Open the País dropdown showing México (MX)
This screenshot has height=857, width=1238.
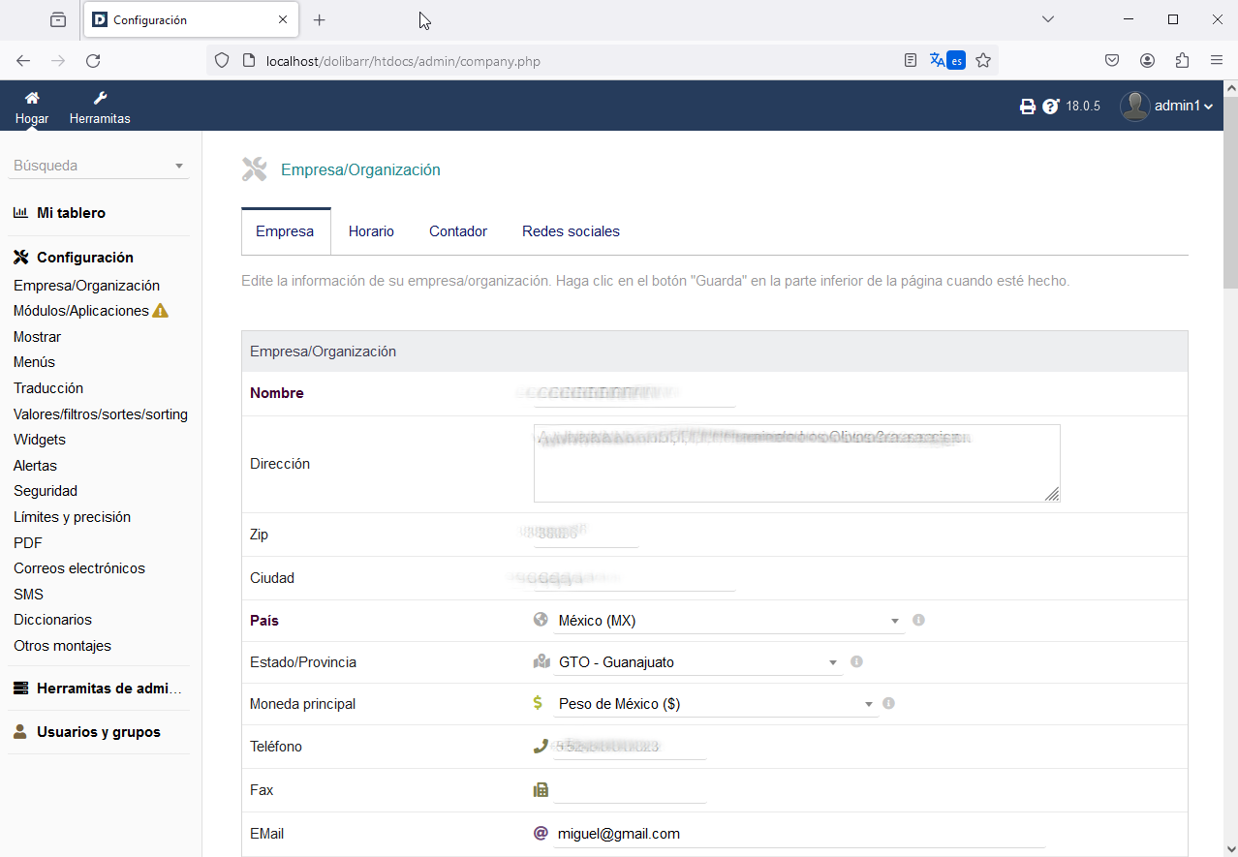[728, 621]
